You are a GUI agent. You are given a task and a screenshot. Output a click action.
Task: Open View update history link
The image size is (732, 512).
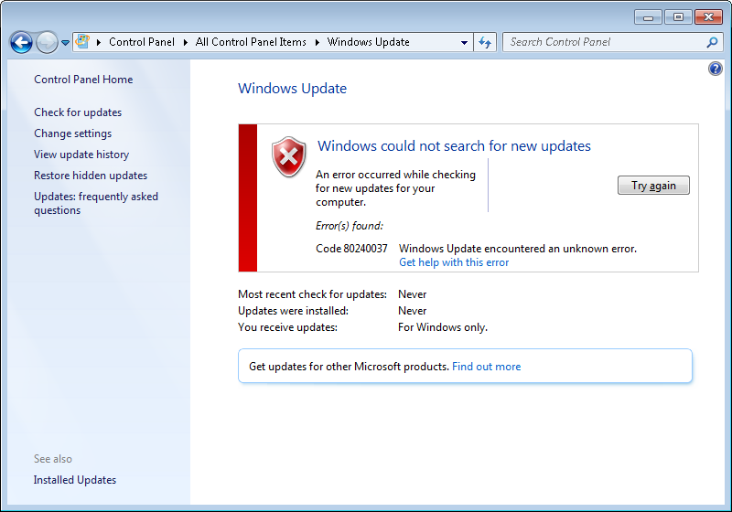pyautogui.click(x=81, y=155)
